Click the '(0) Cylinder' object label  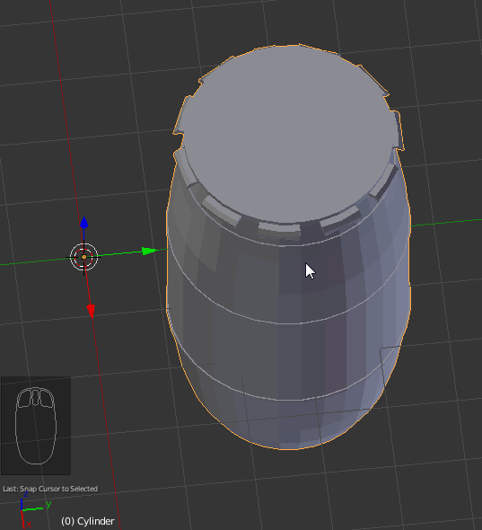[88, 521]
